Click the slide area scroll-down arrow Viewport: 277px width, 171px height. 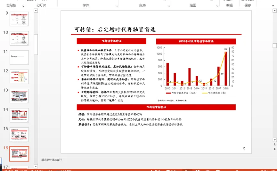(x=274, y=140)
